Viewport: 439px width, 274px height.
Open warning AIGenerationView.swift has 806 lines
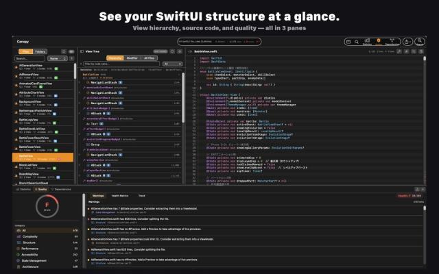pos(254,221)
